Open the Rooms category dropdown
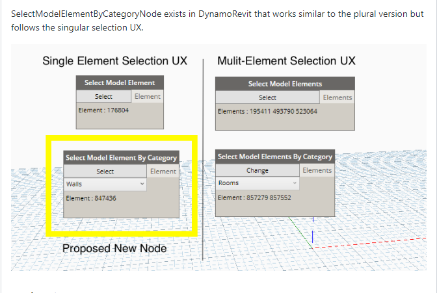 click(x=258, y=183)
